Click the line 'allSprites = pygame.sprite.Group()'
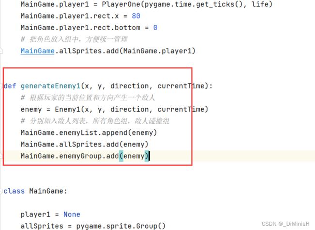Image resolution: width=315 pixels, height=230 pixels. point(93,226)
